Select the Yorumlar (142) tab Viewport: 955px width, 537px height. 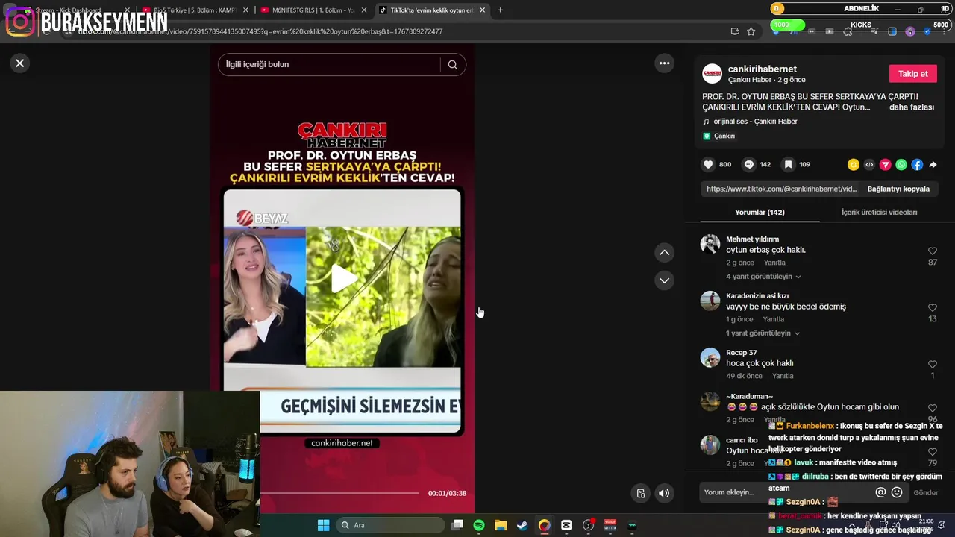point(760,213)
